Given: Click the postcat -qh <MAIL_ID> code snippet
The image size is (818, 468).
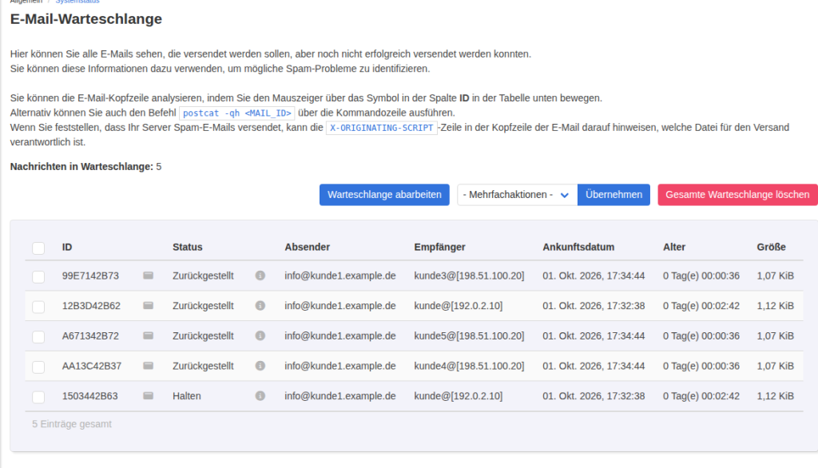Looking at the screenshot, I should pyautogui.click(x=236, y=113).
